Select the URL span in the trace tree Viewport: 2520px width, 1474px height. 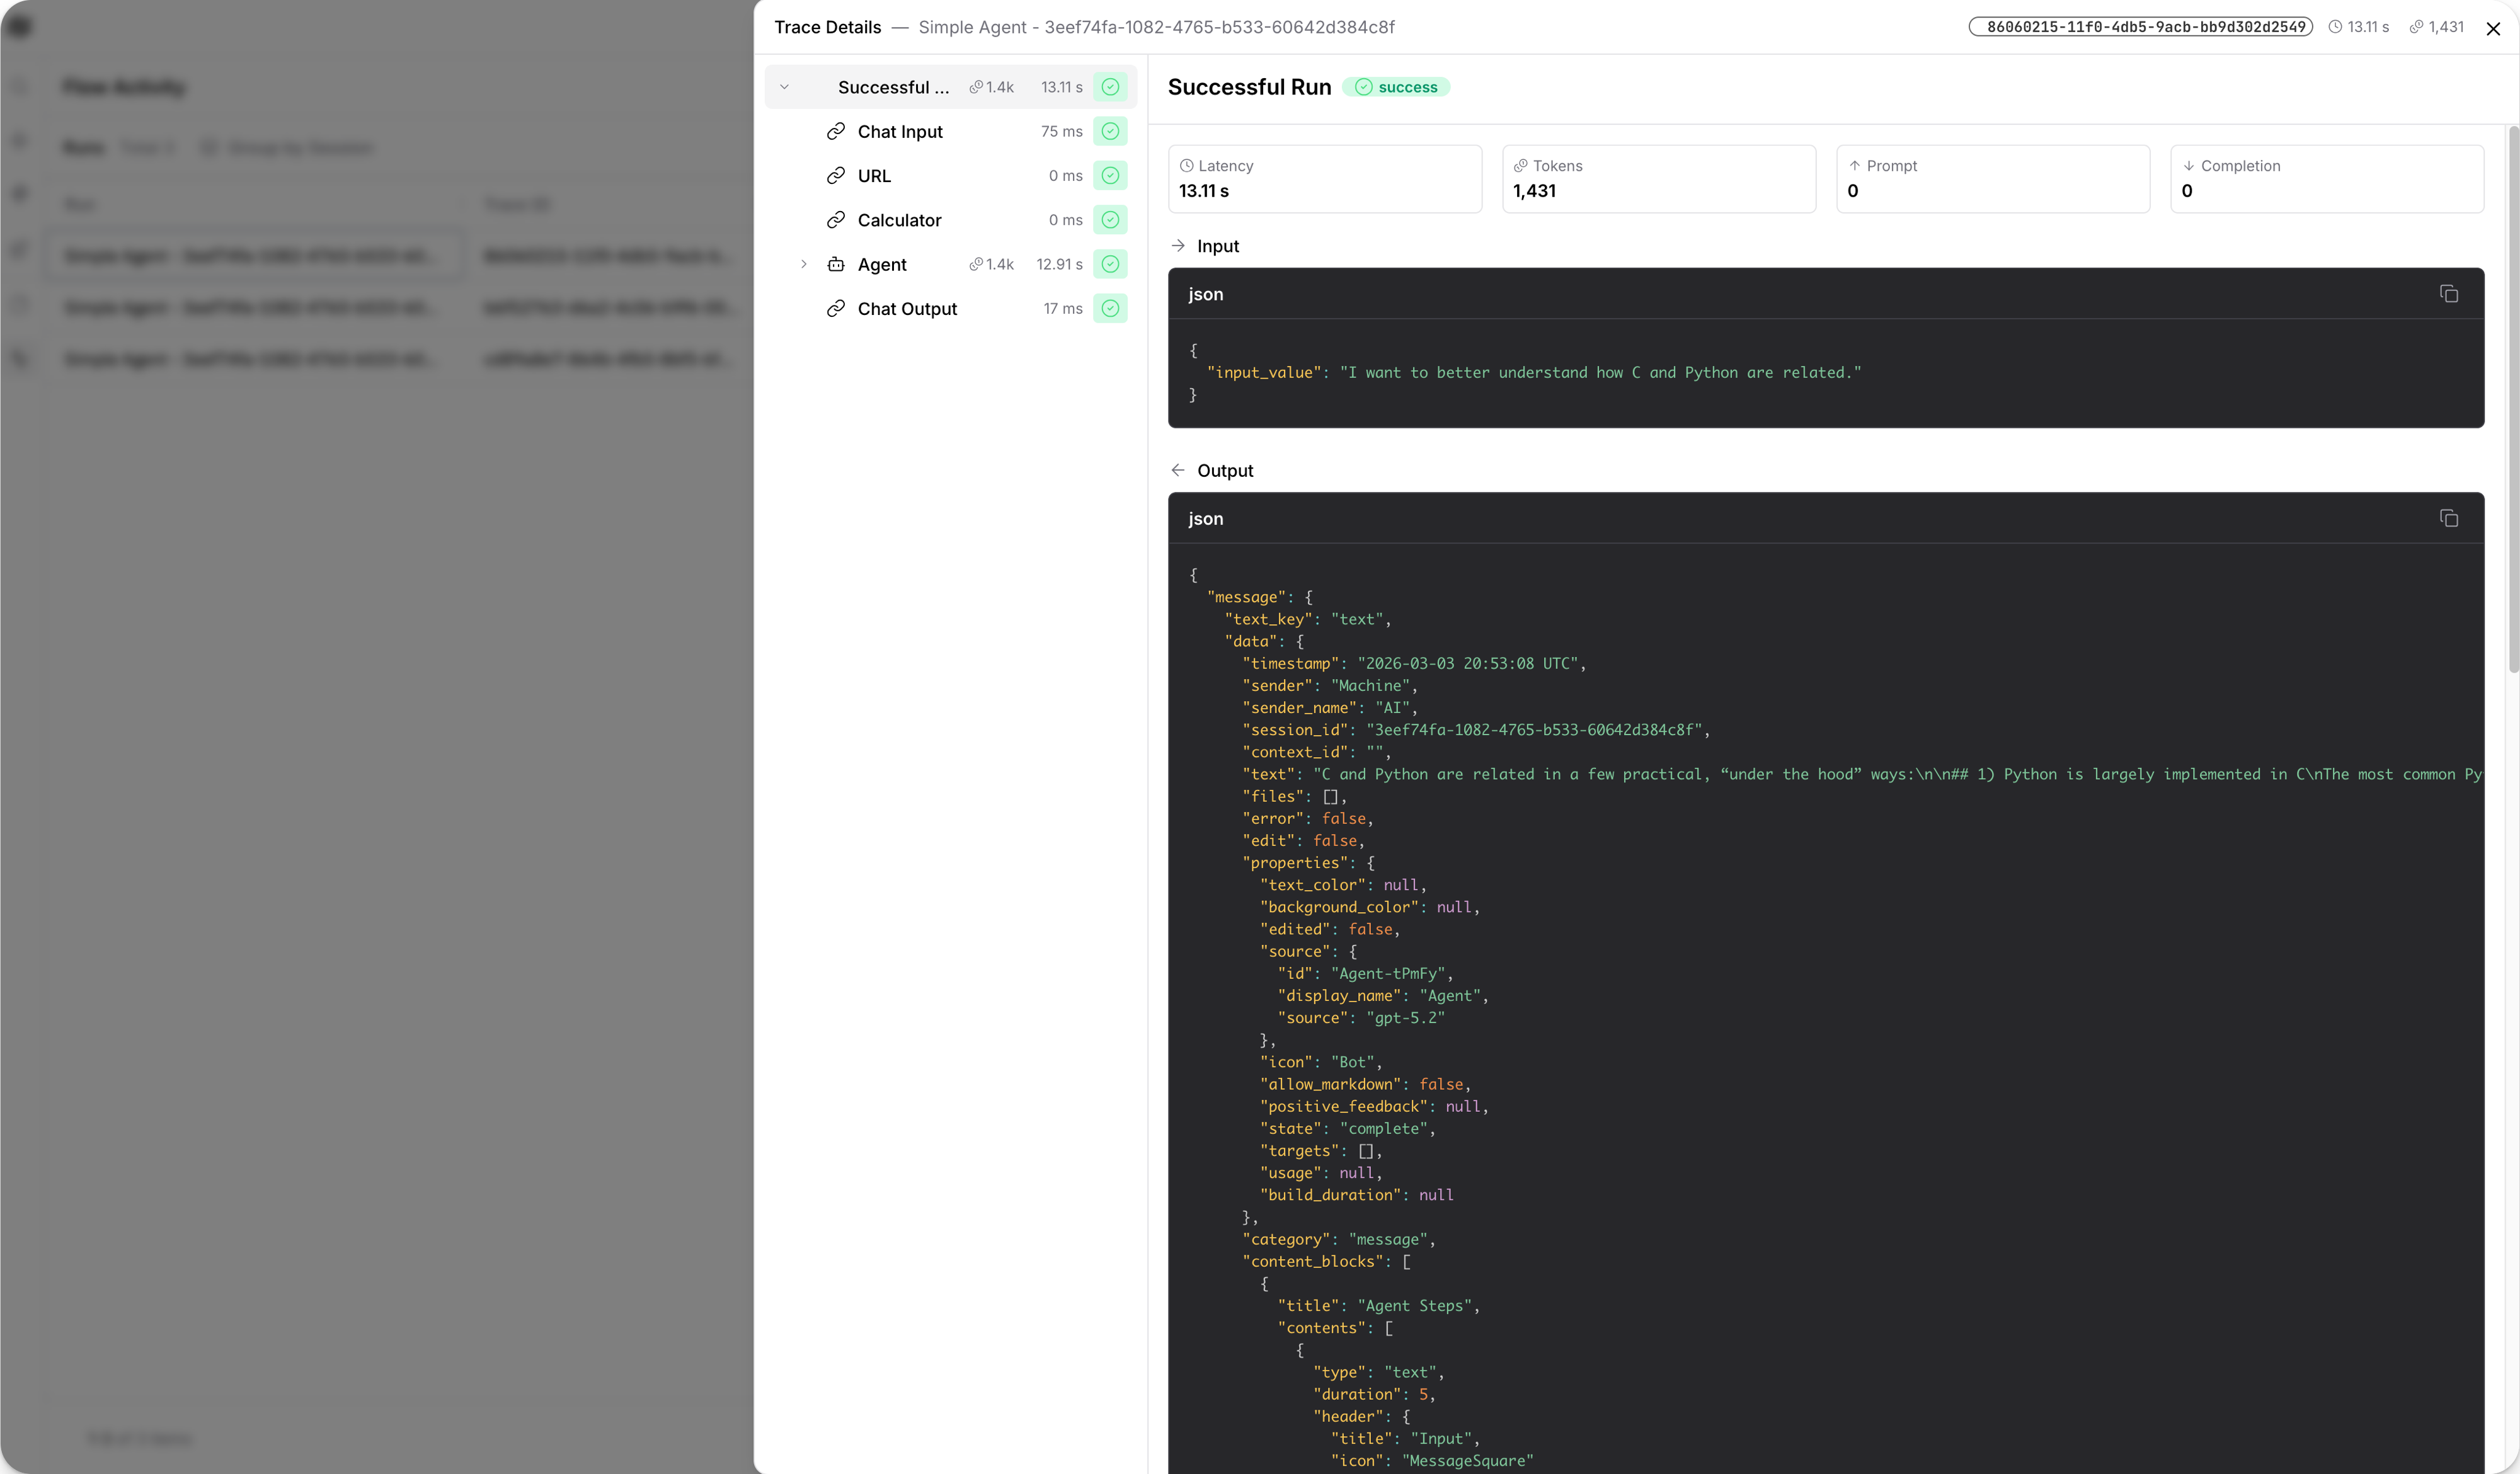click(874, 175)
